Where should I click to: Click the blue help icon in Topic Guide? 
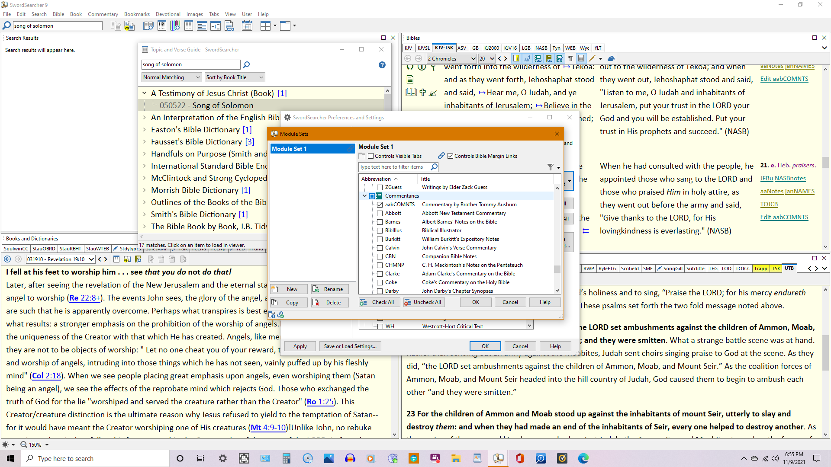point(382,65)
